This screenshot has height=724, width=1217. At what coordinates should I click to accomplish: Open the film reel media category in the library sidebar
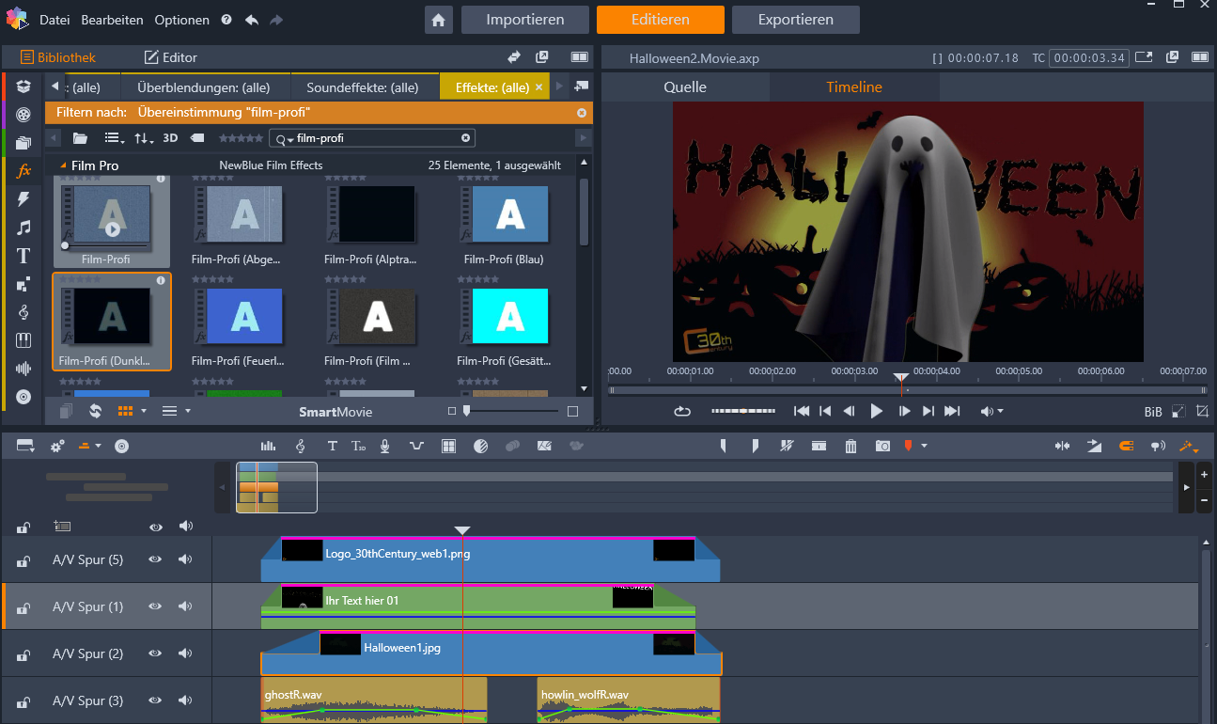(x=23, y=115)
